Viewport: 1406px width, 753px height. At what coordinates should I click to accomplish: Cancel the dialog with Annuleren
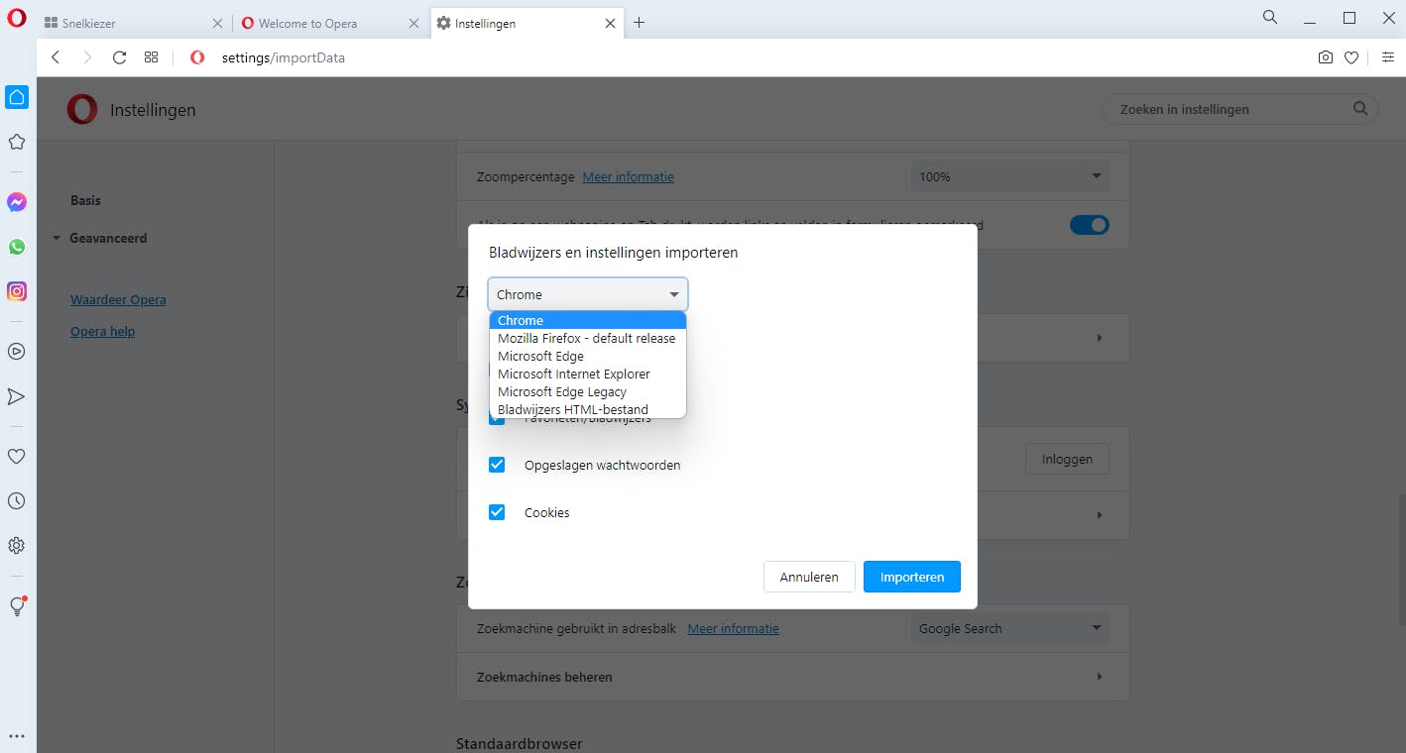(x=809, y=577)
